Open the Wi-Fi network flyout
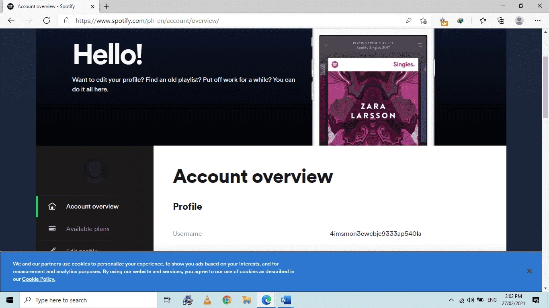The height and width of the screenshot is (308, 549). point(461,300)
